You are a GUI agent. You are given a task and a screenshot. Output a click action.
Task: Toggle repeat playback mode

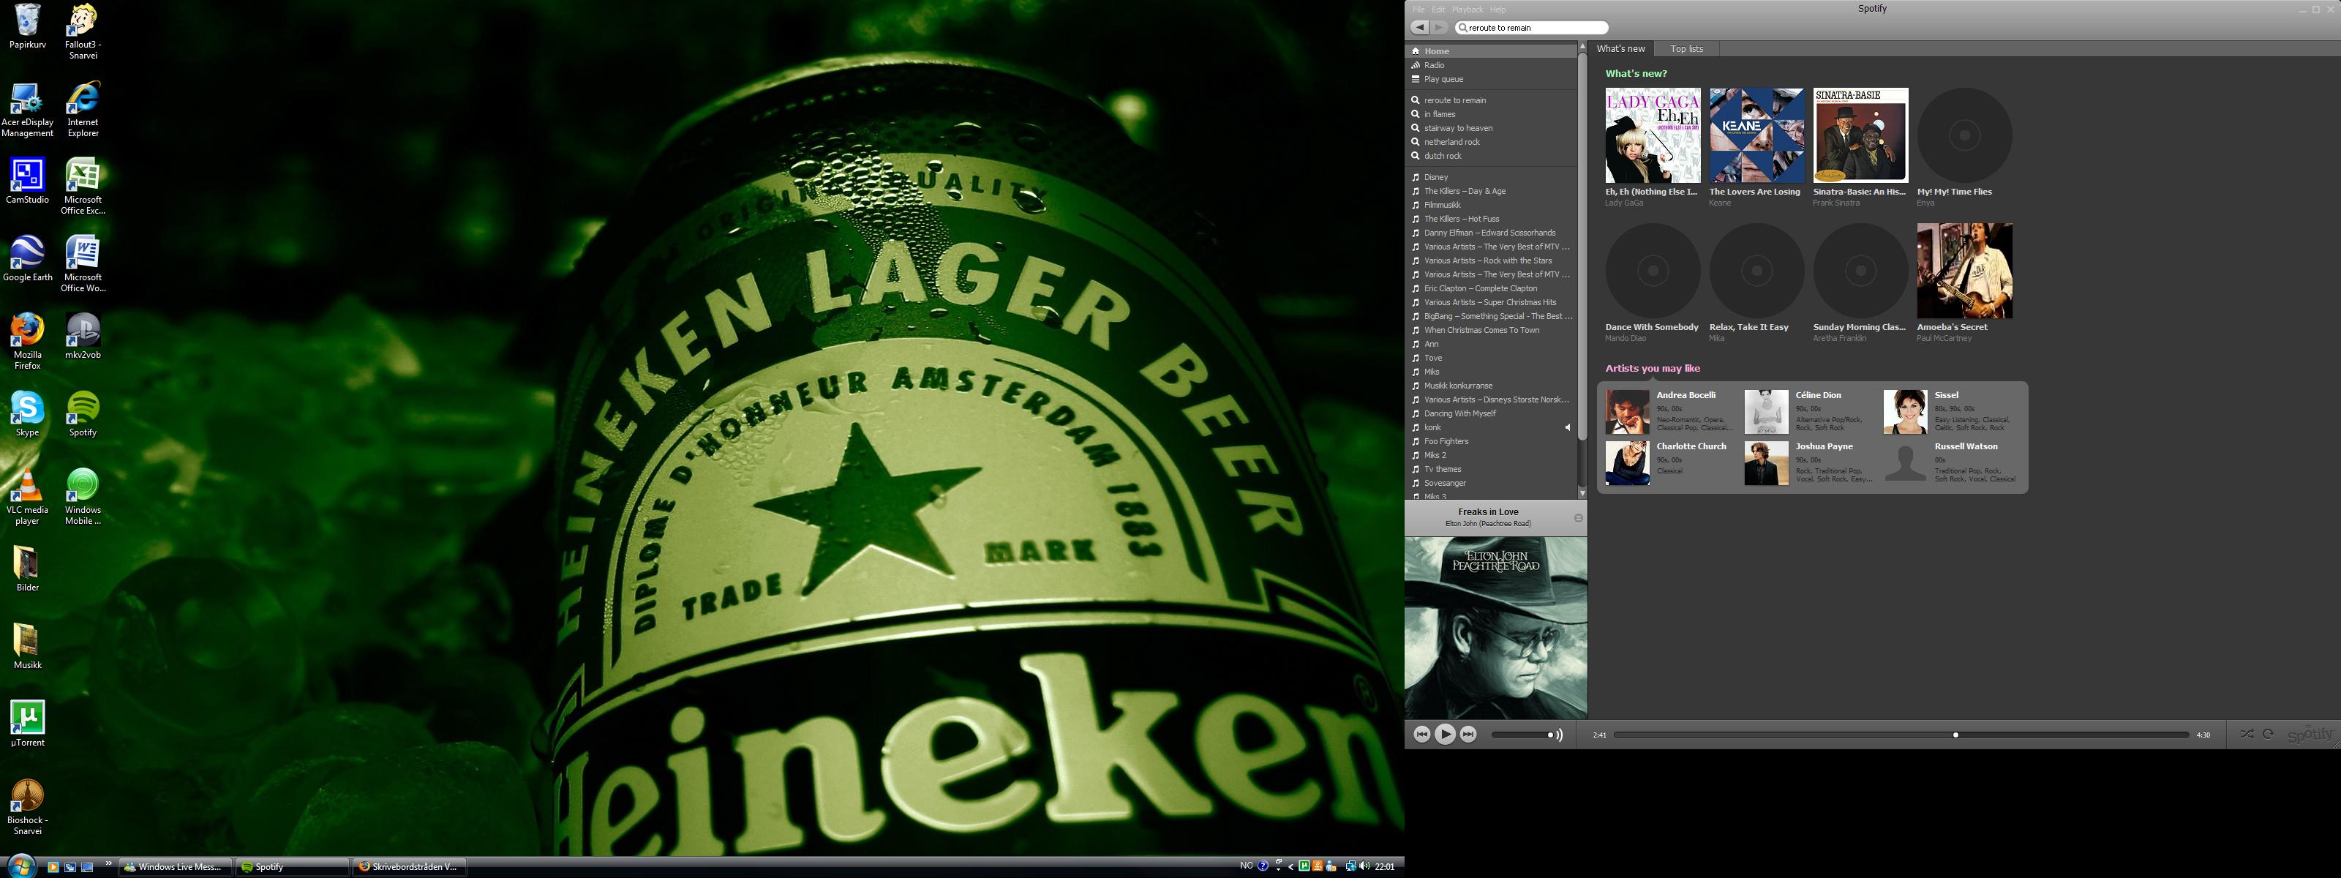click(x=2267, y=735)
